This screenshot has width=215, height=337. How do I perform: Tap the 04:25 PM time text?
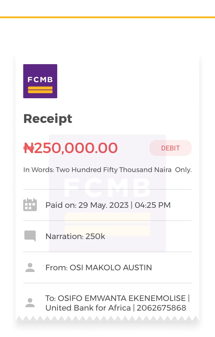pyautogui.click(x=153, y=205)
